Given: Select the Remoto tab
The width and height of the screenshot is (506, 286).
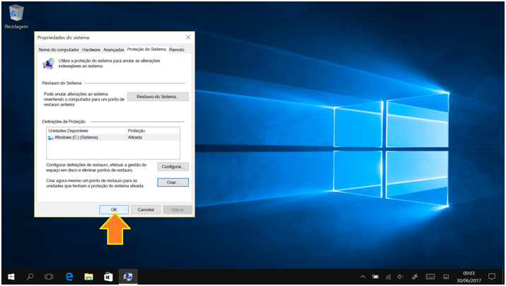Looking at the screenshot, I should (177, 50).
